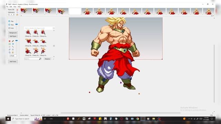This screenshot has height=124, width=221.
Task: Click the Windows Start button
Action: [8, 119]
